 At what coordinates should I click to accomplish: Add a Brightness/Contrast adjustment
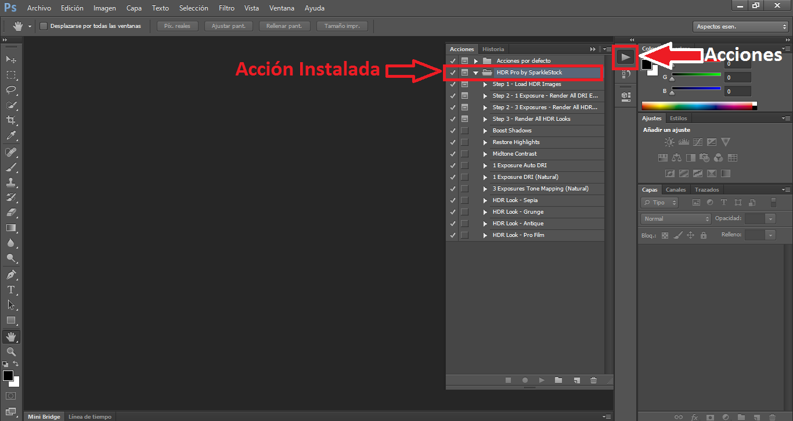tap(669, 142)
